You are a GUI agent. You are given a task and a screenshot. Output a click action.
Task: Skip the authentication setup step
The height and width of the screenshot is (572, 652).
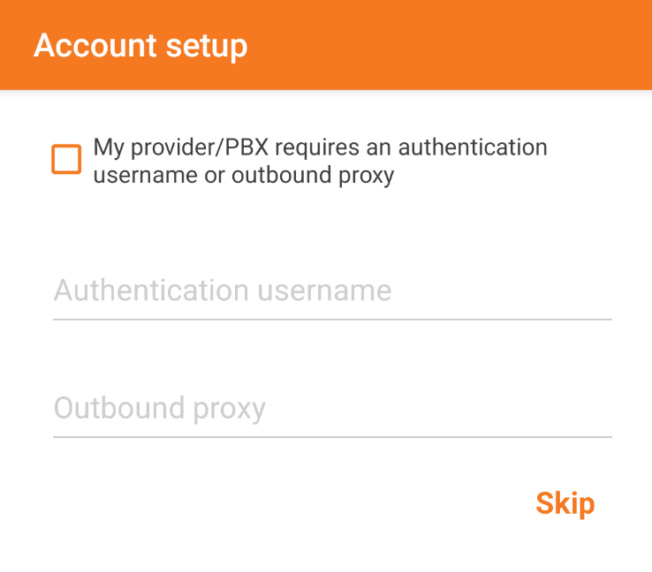click(x=565, y=503)
